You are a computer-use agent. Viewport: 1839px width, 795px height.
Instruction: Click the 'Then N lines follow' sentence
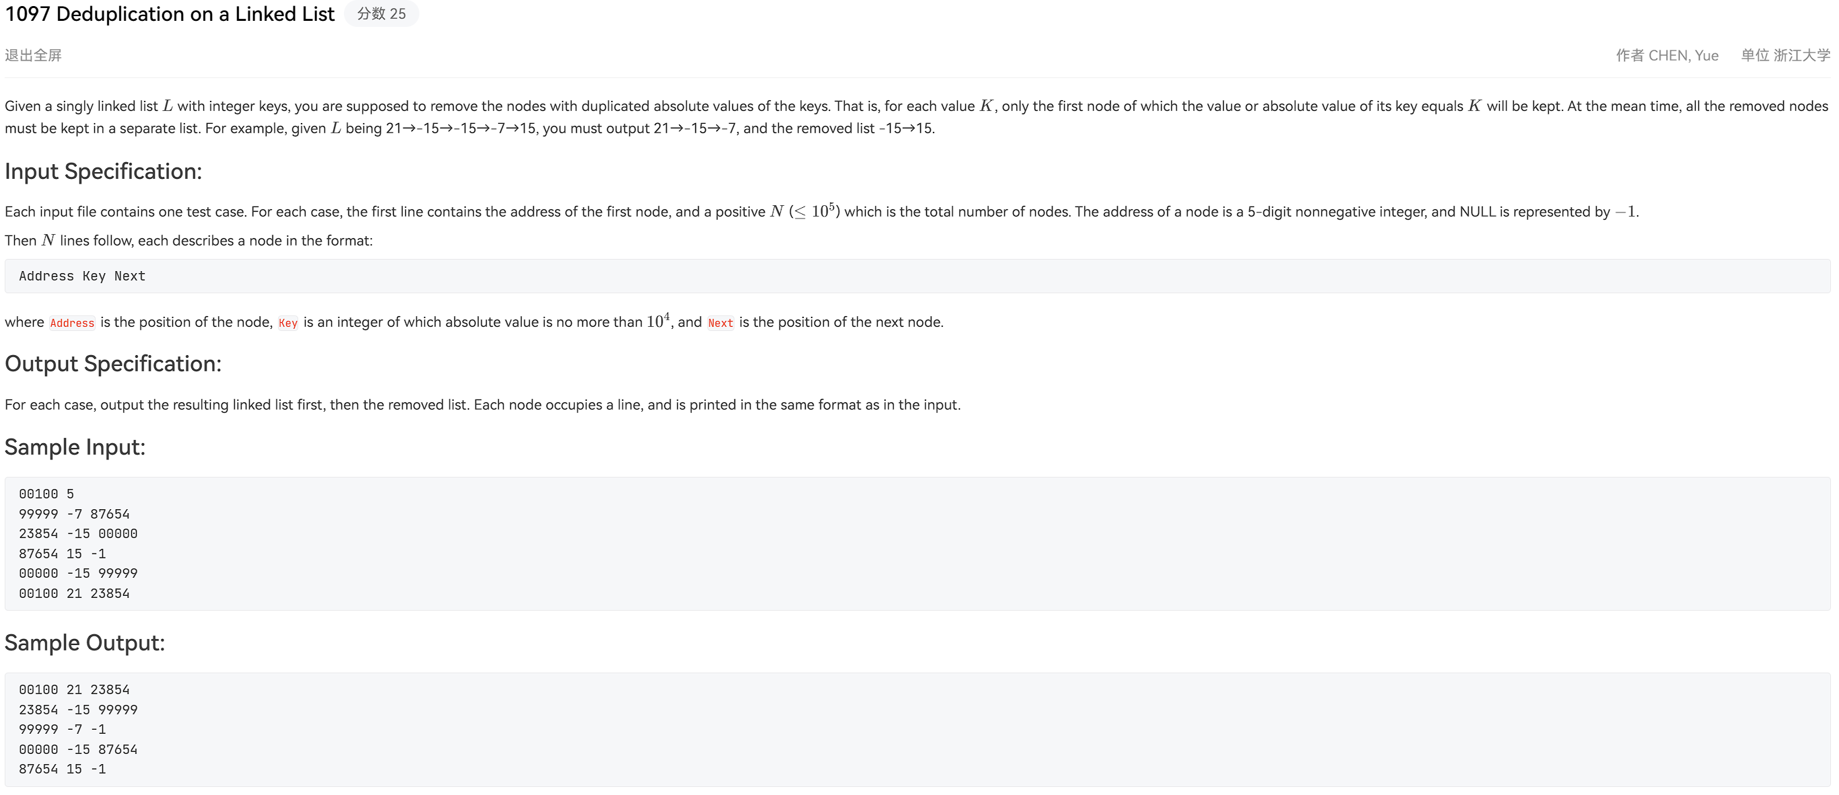point(188,241)
